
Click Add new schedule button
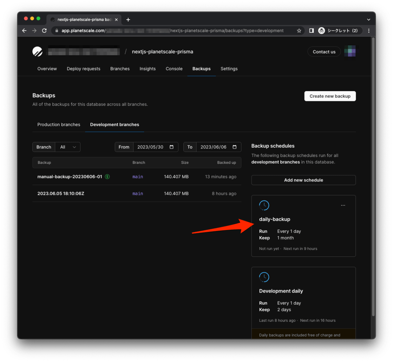pos(304,180)
